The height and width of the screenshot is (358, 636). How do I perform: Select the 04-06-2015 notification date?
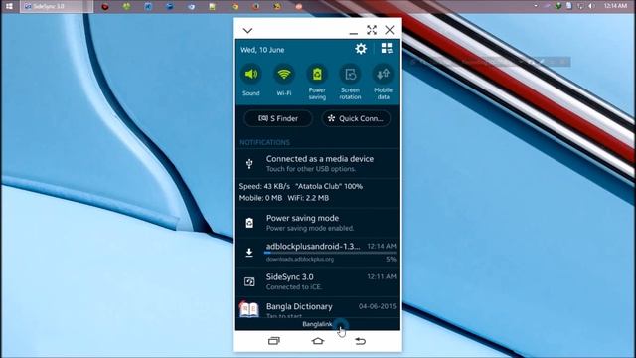(378, 306)
